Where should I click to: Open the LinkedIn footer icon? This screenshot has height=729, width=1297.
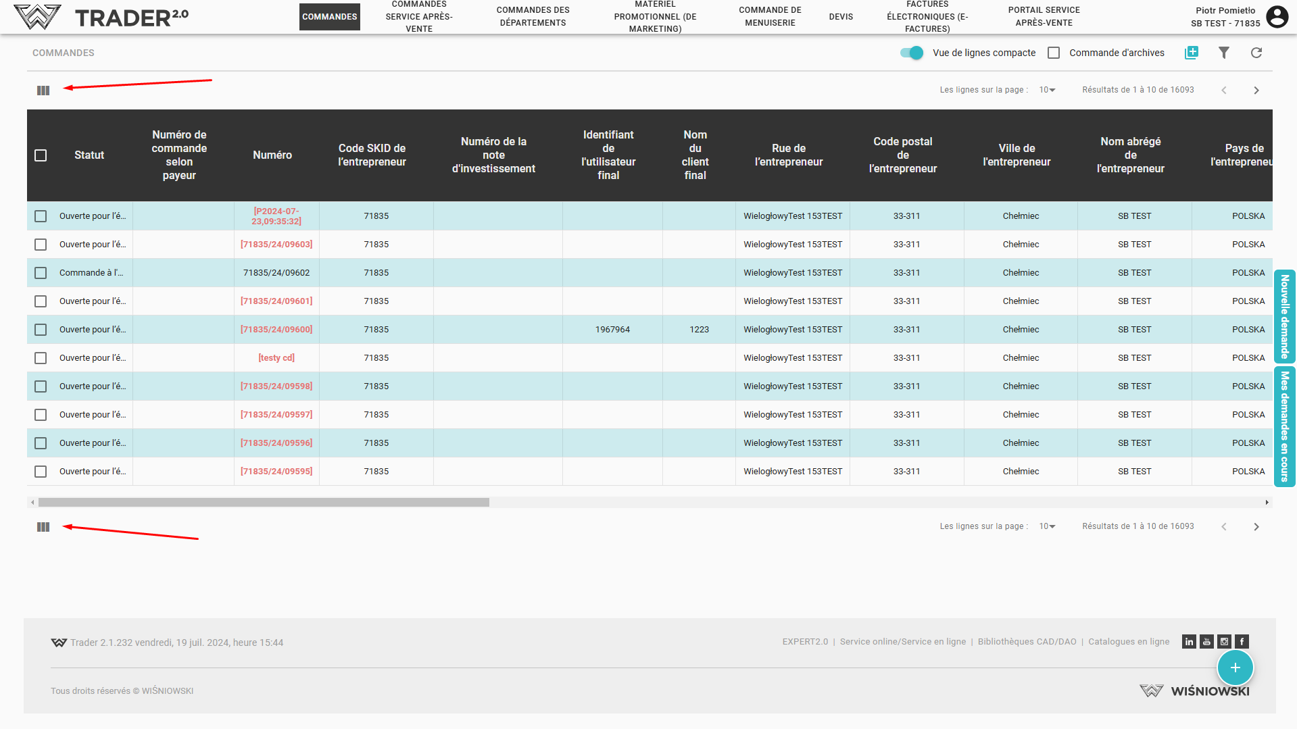pos(1189,642)
